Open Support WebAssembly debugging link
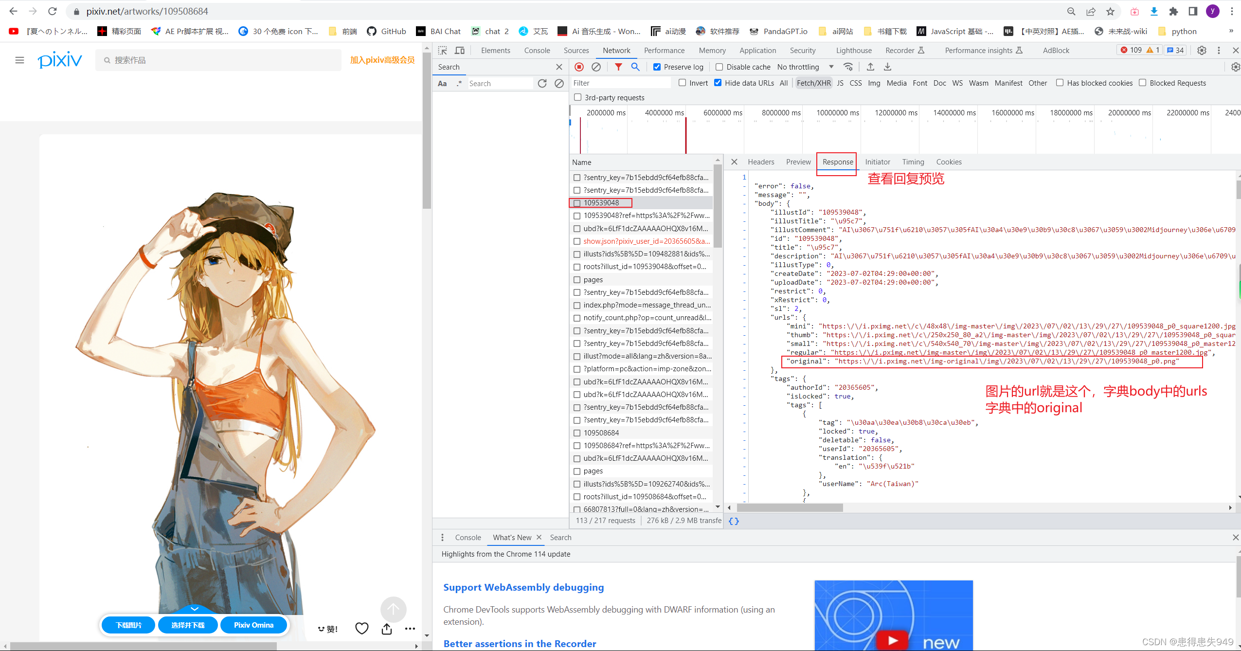Image resolution: width=1241 pixels, height=651 pixels. [x=523, y=587]
